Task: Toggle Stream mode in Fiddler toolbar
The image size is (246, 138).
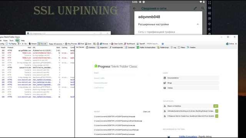Action: [x=33, y=44]
